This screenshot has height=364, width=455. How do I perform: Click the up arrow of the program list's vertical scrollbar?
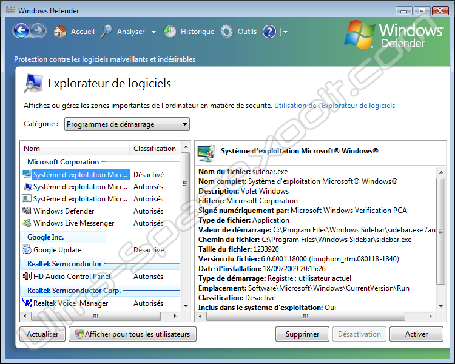186,147
